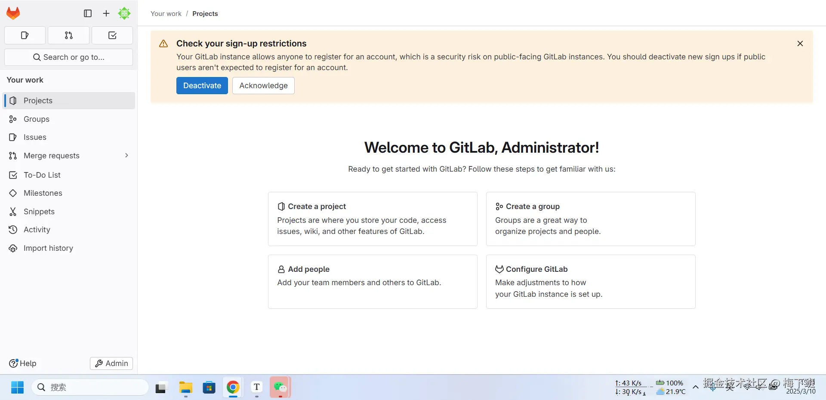Image resolution: width=826 pixels, height=400 pixels.
Task: Click the Search or go to field
Action: tap(69, 57)
